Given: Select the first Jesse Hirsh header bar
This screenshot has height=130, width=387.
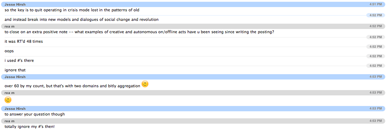Looking at the screenshot, I should (193, 5).
